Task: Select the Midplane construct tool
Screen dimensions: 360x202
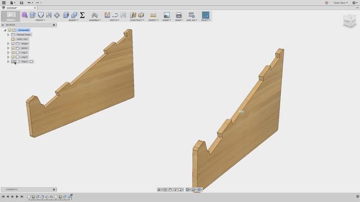Action: pyautogui.click(x=141, y=15)
